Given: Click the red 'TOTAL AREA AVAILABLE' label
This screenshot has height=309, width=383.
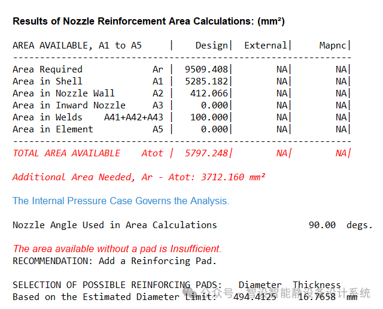Looking at the screenshot, I should tap(66, 153).
